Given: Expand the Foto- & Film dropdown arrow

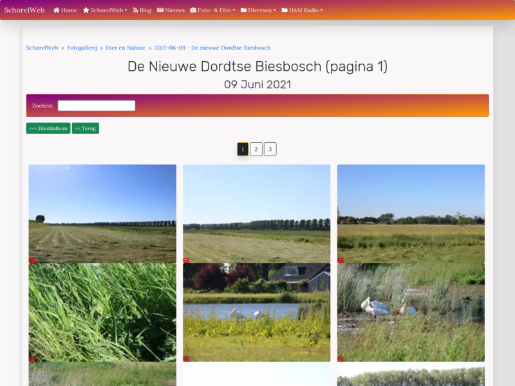Looking at the screenshot, I should tap(234, 10).
